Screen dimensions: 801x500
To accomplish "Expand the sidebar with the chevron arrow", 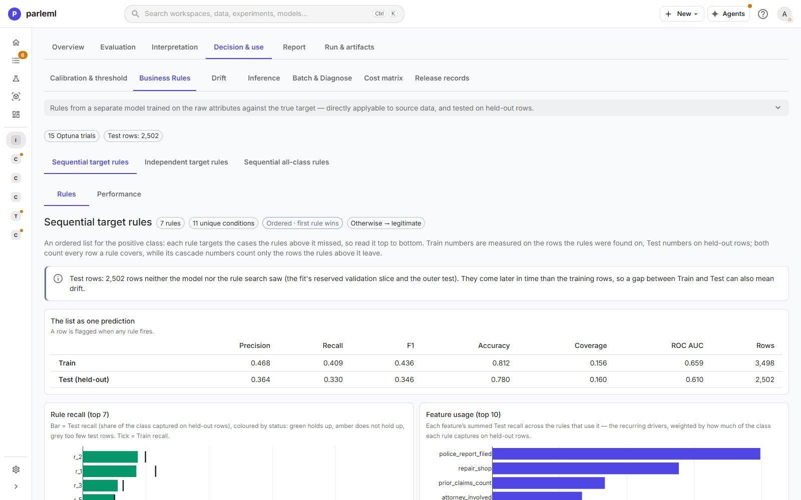I will [x=16, y=486].
